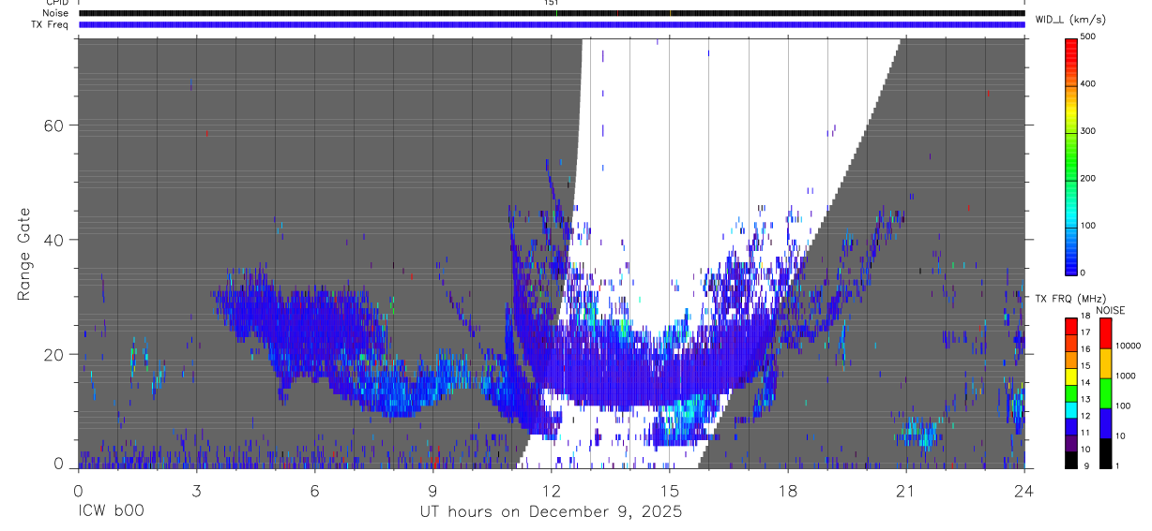Click the 21 tick on UT hours axis
Image resolution: width=1152 pixels, height=531 pixels.
coord(905,490)
